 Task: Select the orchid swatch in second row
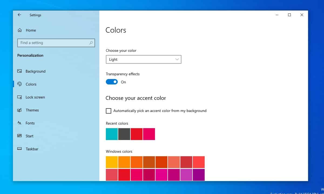pos(186,175)
